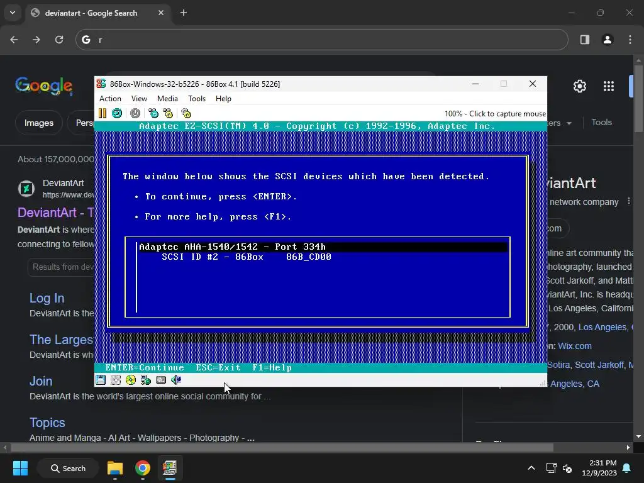This screenshot has width=644, height=483.
Task: Open Chrome profile avatar
Action: (608, 40)
